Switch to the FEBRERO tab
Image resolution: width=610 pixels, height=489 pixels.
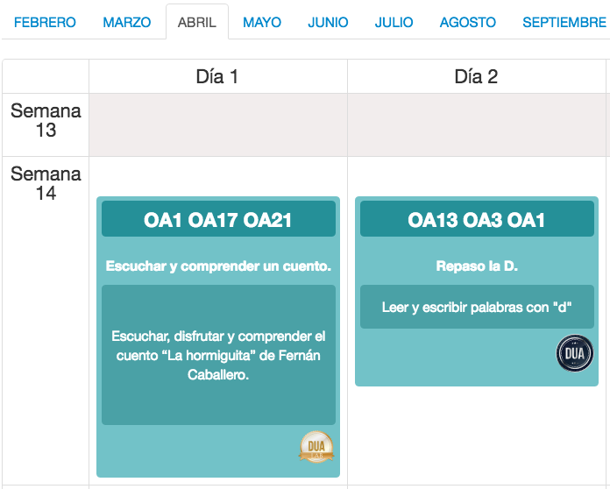click(45, 22)
